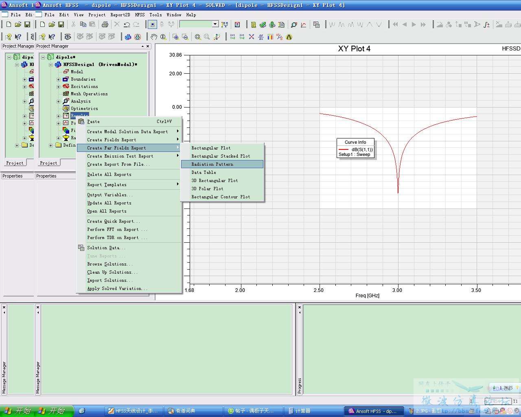Click the magnifier search-plot icon next to curve icon
Image resolution: width=521 pixels, height=417 pixels.
pyautogui.click(x=294, y=25)
